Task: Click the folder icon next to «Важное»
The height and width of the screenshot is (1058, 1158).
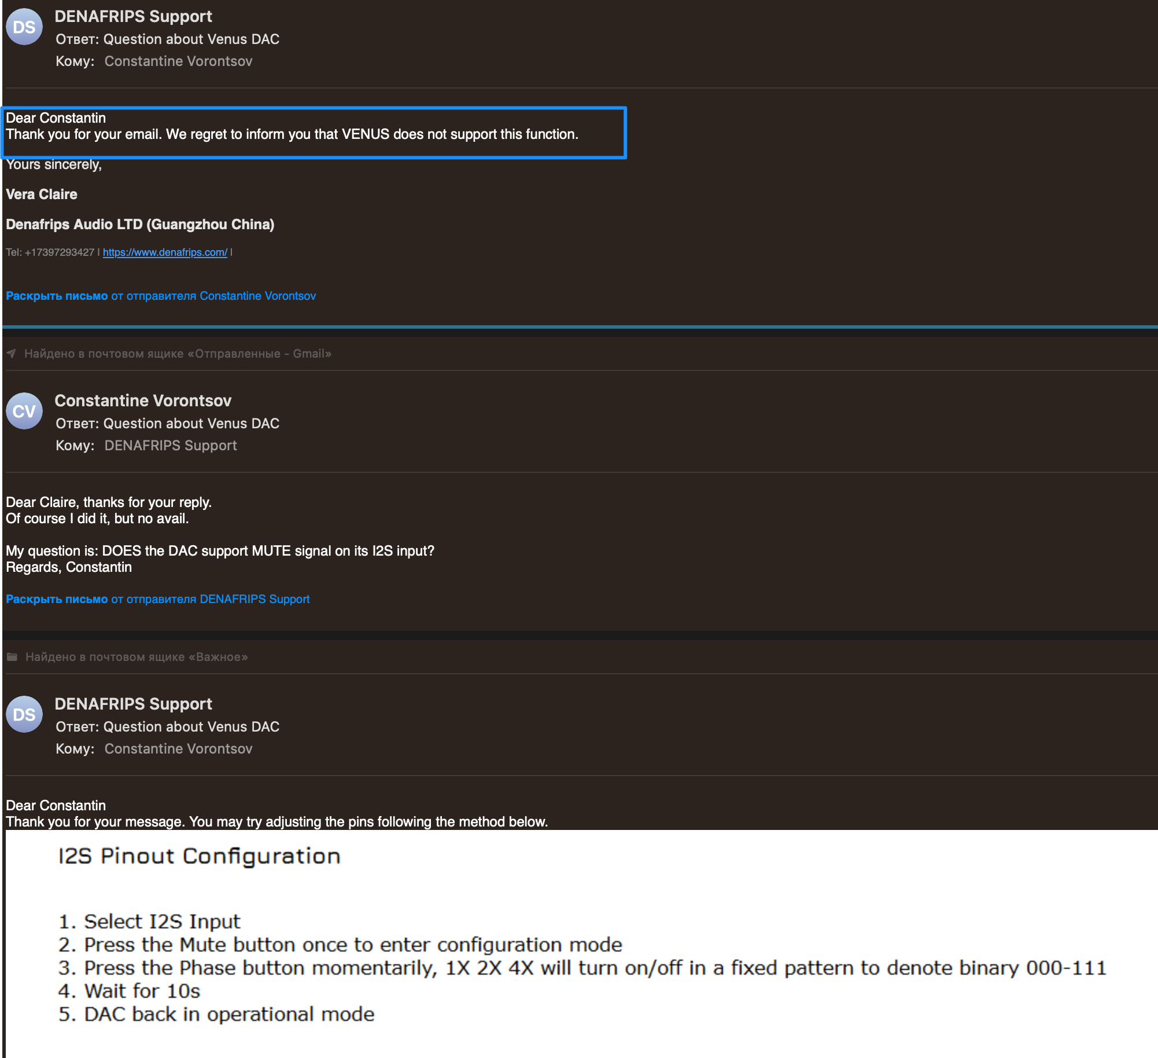Action: pos(12,657)
